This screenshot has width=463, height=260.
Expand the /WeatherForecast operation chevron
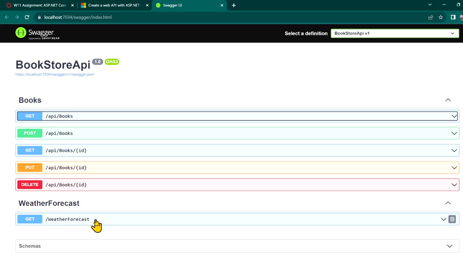click(443, 219)
